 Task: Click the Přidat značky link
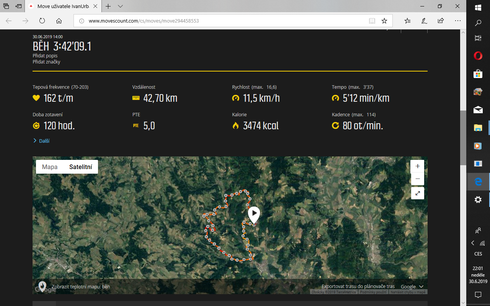[x=46, y=62]
